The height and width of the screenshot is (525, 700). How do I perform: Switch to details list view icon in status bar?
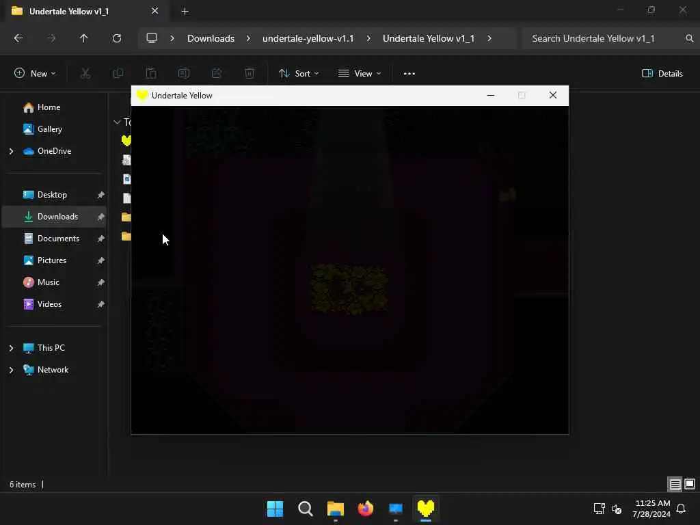[675, 485]
